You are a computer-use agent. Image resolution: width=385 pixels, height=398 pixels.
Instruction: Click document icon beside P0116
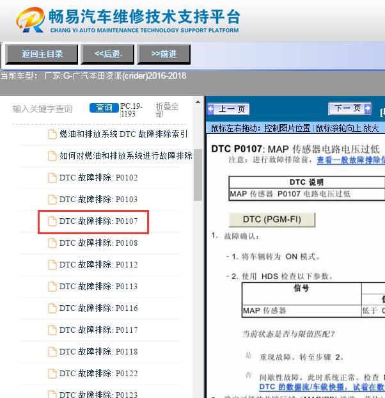click(52, 308)
